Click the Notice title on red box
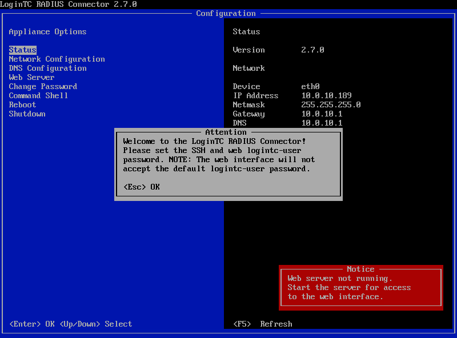This screenshot has width=457, height=338. (x=361, y=269)
